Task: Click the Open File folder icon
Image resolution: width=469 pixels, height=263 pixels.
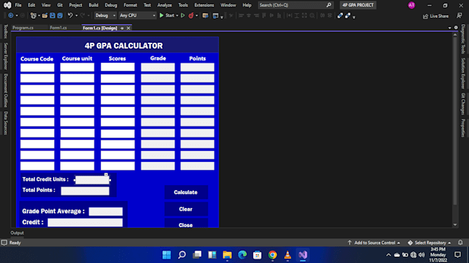Action: (45, 16)
